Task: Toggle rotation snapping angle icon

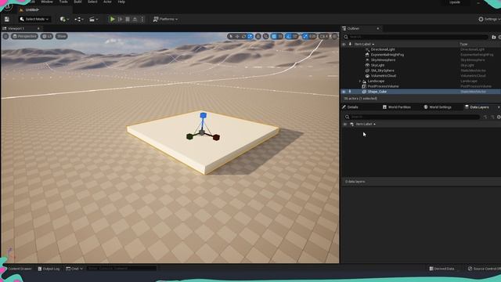Action: pos(289,37)
